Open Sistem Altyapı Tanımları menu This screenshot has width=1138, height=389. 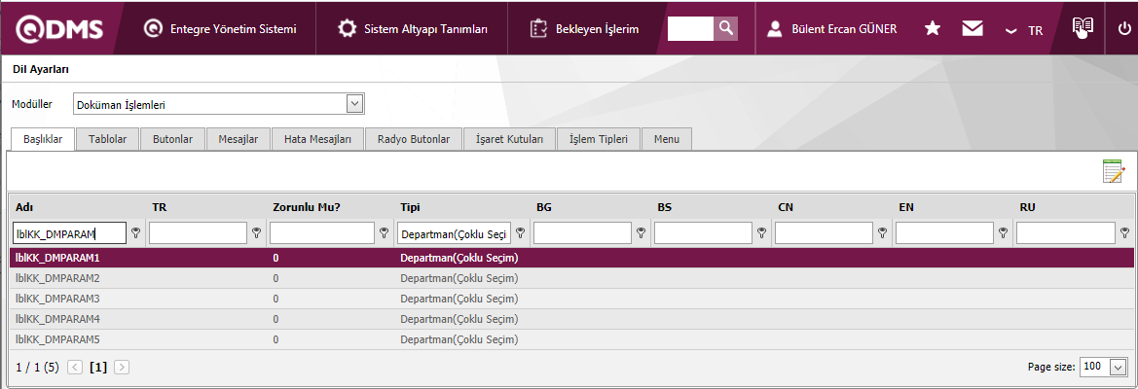[x=413, y=28]
